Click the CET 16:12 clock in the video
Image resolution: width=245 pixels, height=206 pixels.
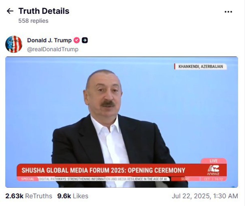click(x=213, y=179)
